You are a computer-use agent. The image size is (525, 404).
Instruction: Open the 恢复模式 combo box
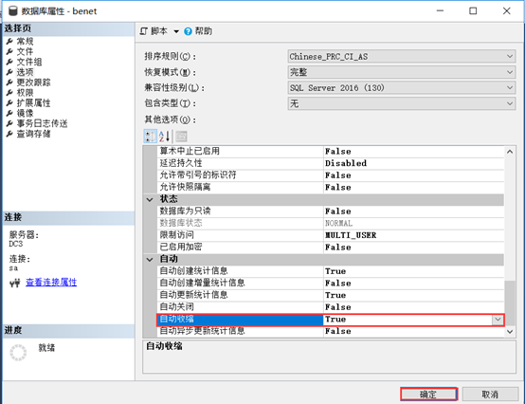click(402, 72)
